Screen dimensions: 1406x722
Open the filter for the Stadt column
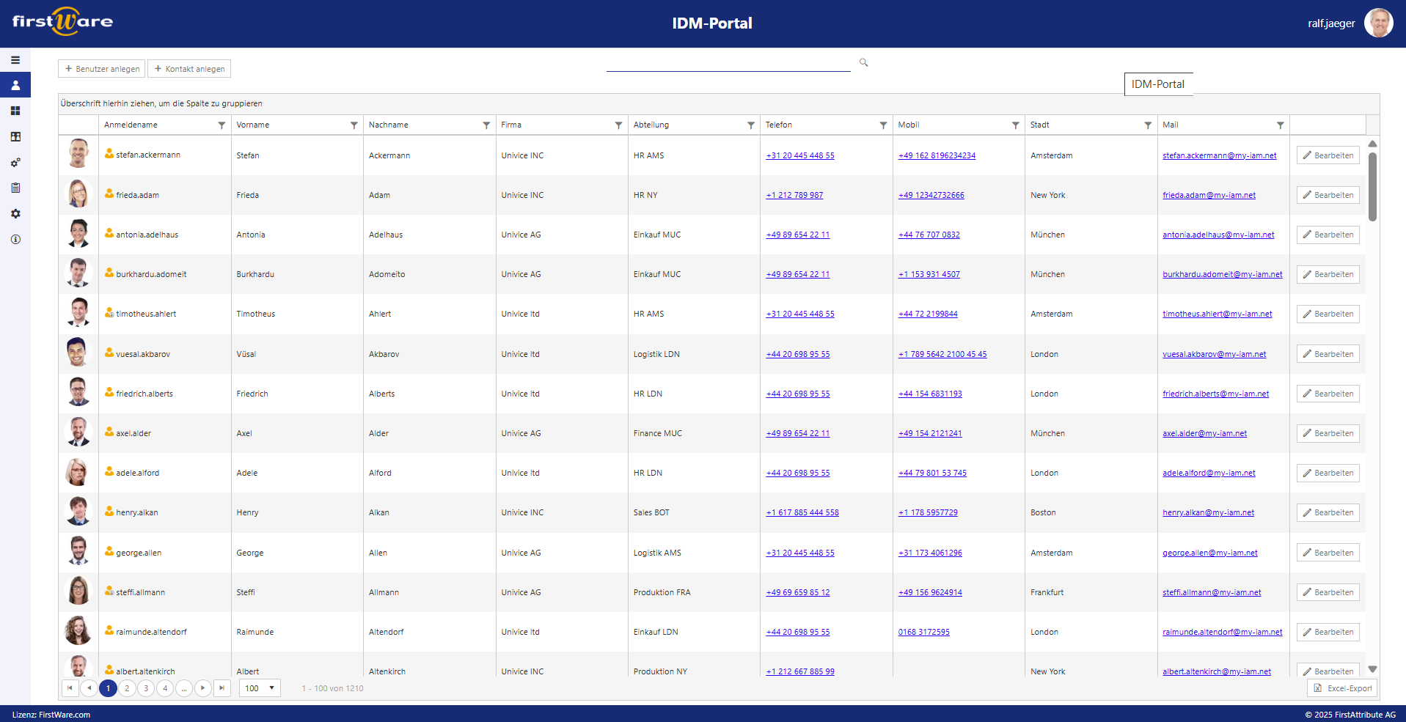(1148, 125)
